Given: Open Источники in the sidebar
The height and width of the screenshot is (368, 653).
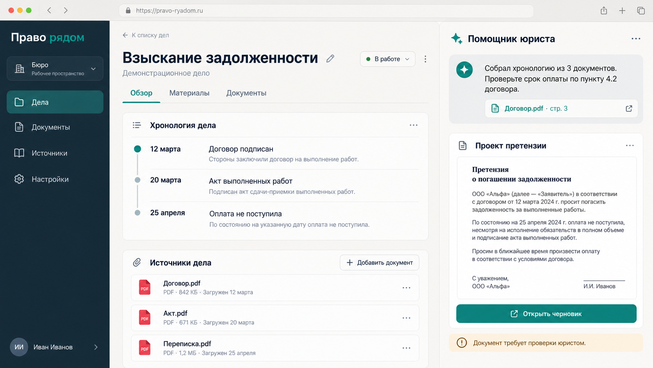Looking at the screenshot, I should 55,153.
